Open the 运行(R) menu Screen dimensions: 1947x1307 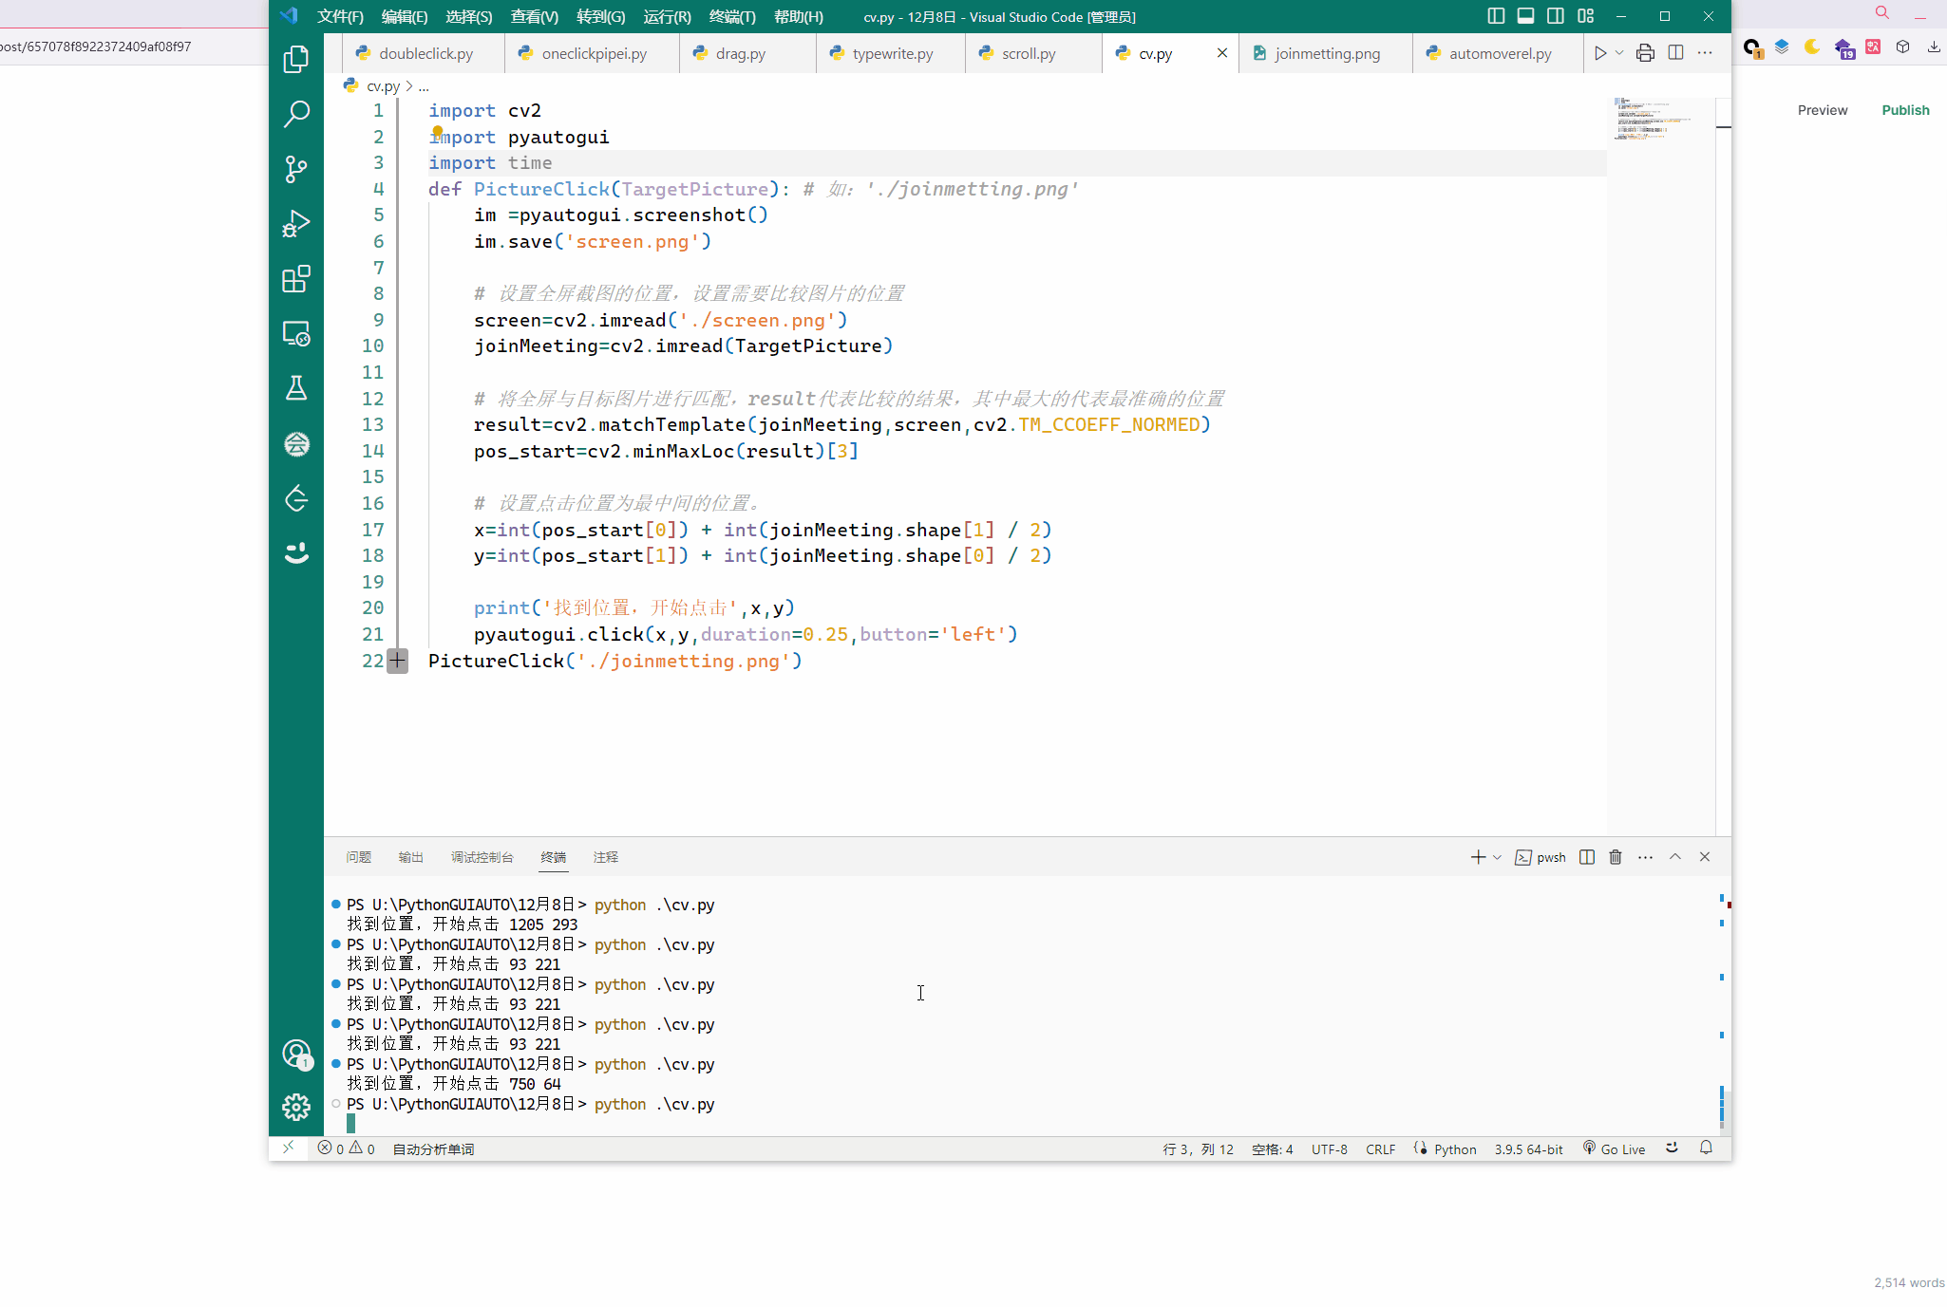pos(667,16)
